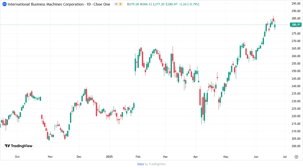Click the 2025 label on the time axis
303x168 pixels.
click(109, 157)
